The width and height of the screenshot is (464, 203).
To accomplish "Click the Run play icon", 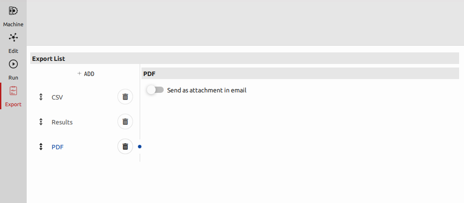I will point(13,64).
